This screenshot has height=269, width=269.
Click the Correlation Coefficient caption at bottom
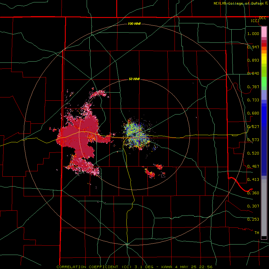[134, 267]
